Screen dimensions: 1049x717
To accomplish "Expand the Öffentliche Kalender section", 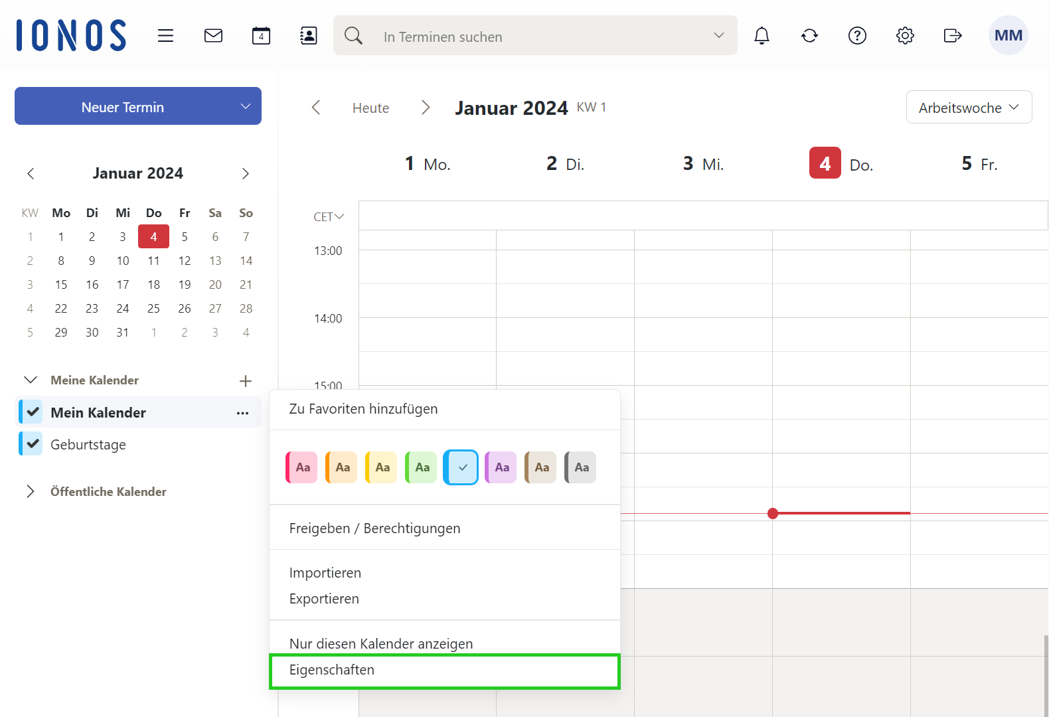I will (x=31, y=492).
